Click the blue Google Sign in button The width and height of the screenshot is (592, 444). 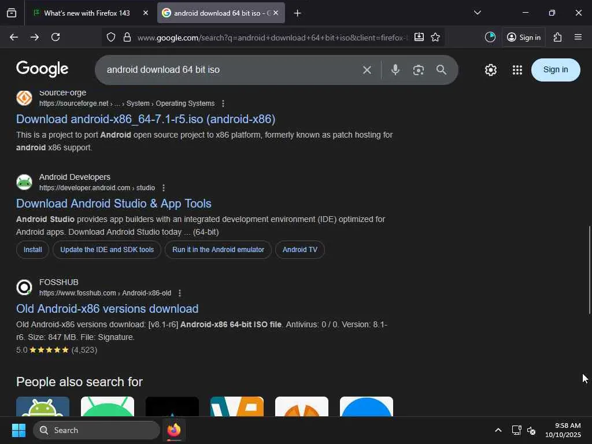tap(556, 70)
